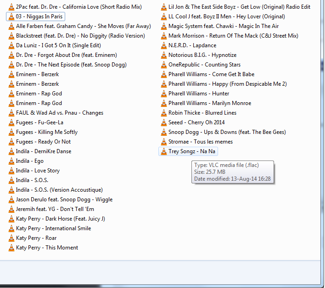
Task: Click the VLC icon next to Trey Songz - Na Na
Action: (x=164, y=151)
